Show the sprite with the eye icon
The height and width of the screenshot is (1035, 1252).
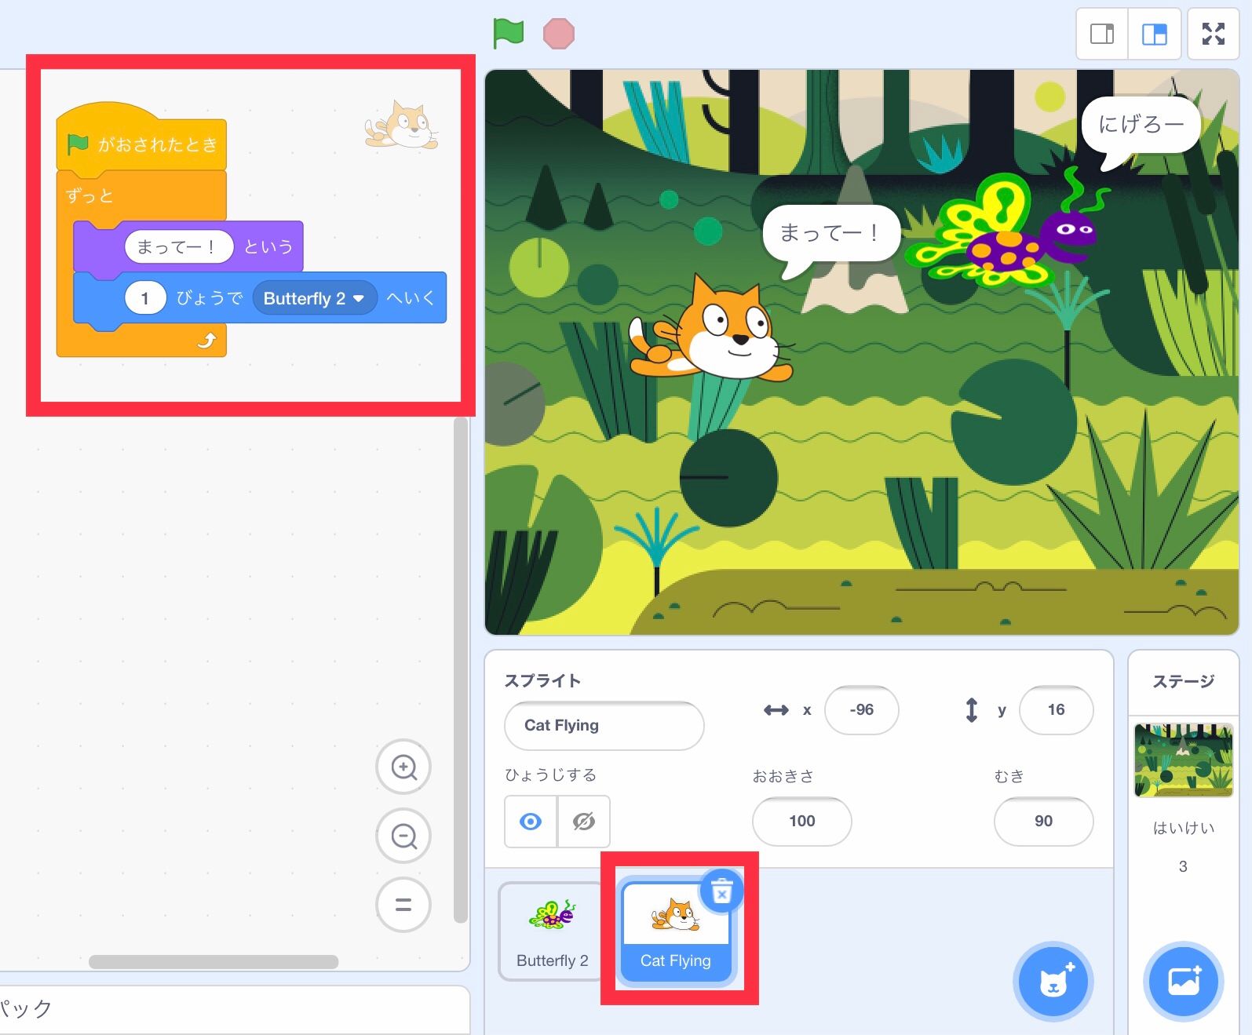531,822
